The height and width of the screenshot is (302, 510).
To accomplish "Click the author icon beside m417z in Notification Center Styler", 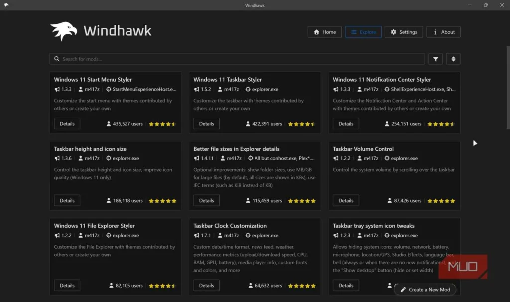I will [359, 89].
